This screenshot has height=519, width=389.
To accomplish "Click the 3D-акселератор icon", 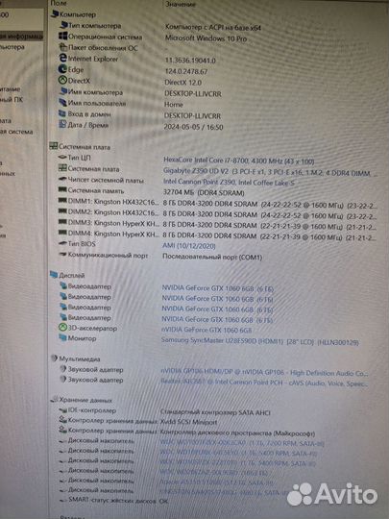I will [62, 328].
